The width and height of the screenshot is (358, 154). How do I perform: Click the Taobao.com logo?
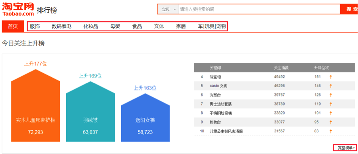tap(18, 9)
